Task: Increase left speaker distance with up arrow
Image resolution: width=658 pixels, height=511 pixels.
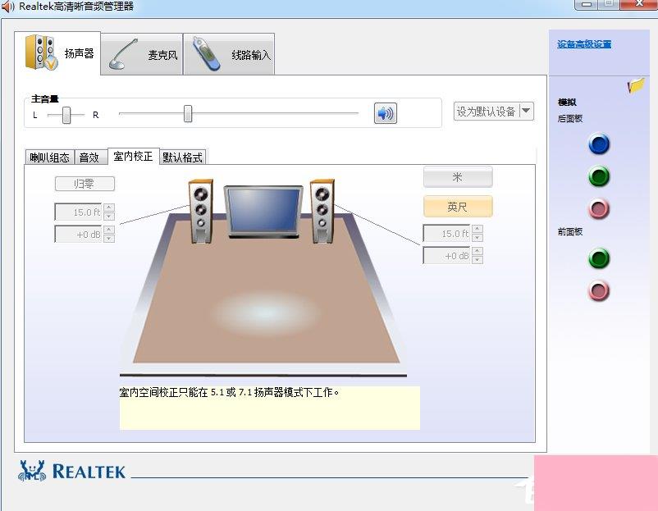Action: click(108, 208)
